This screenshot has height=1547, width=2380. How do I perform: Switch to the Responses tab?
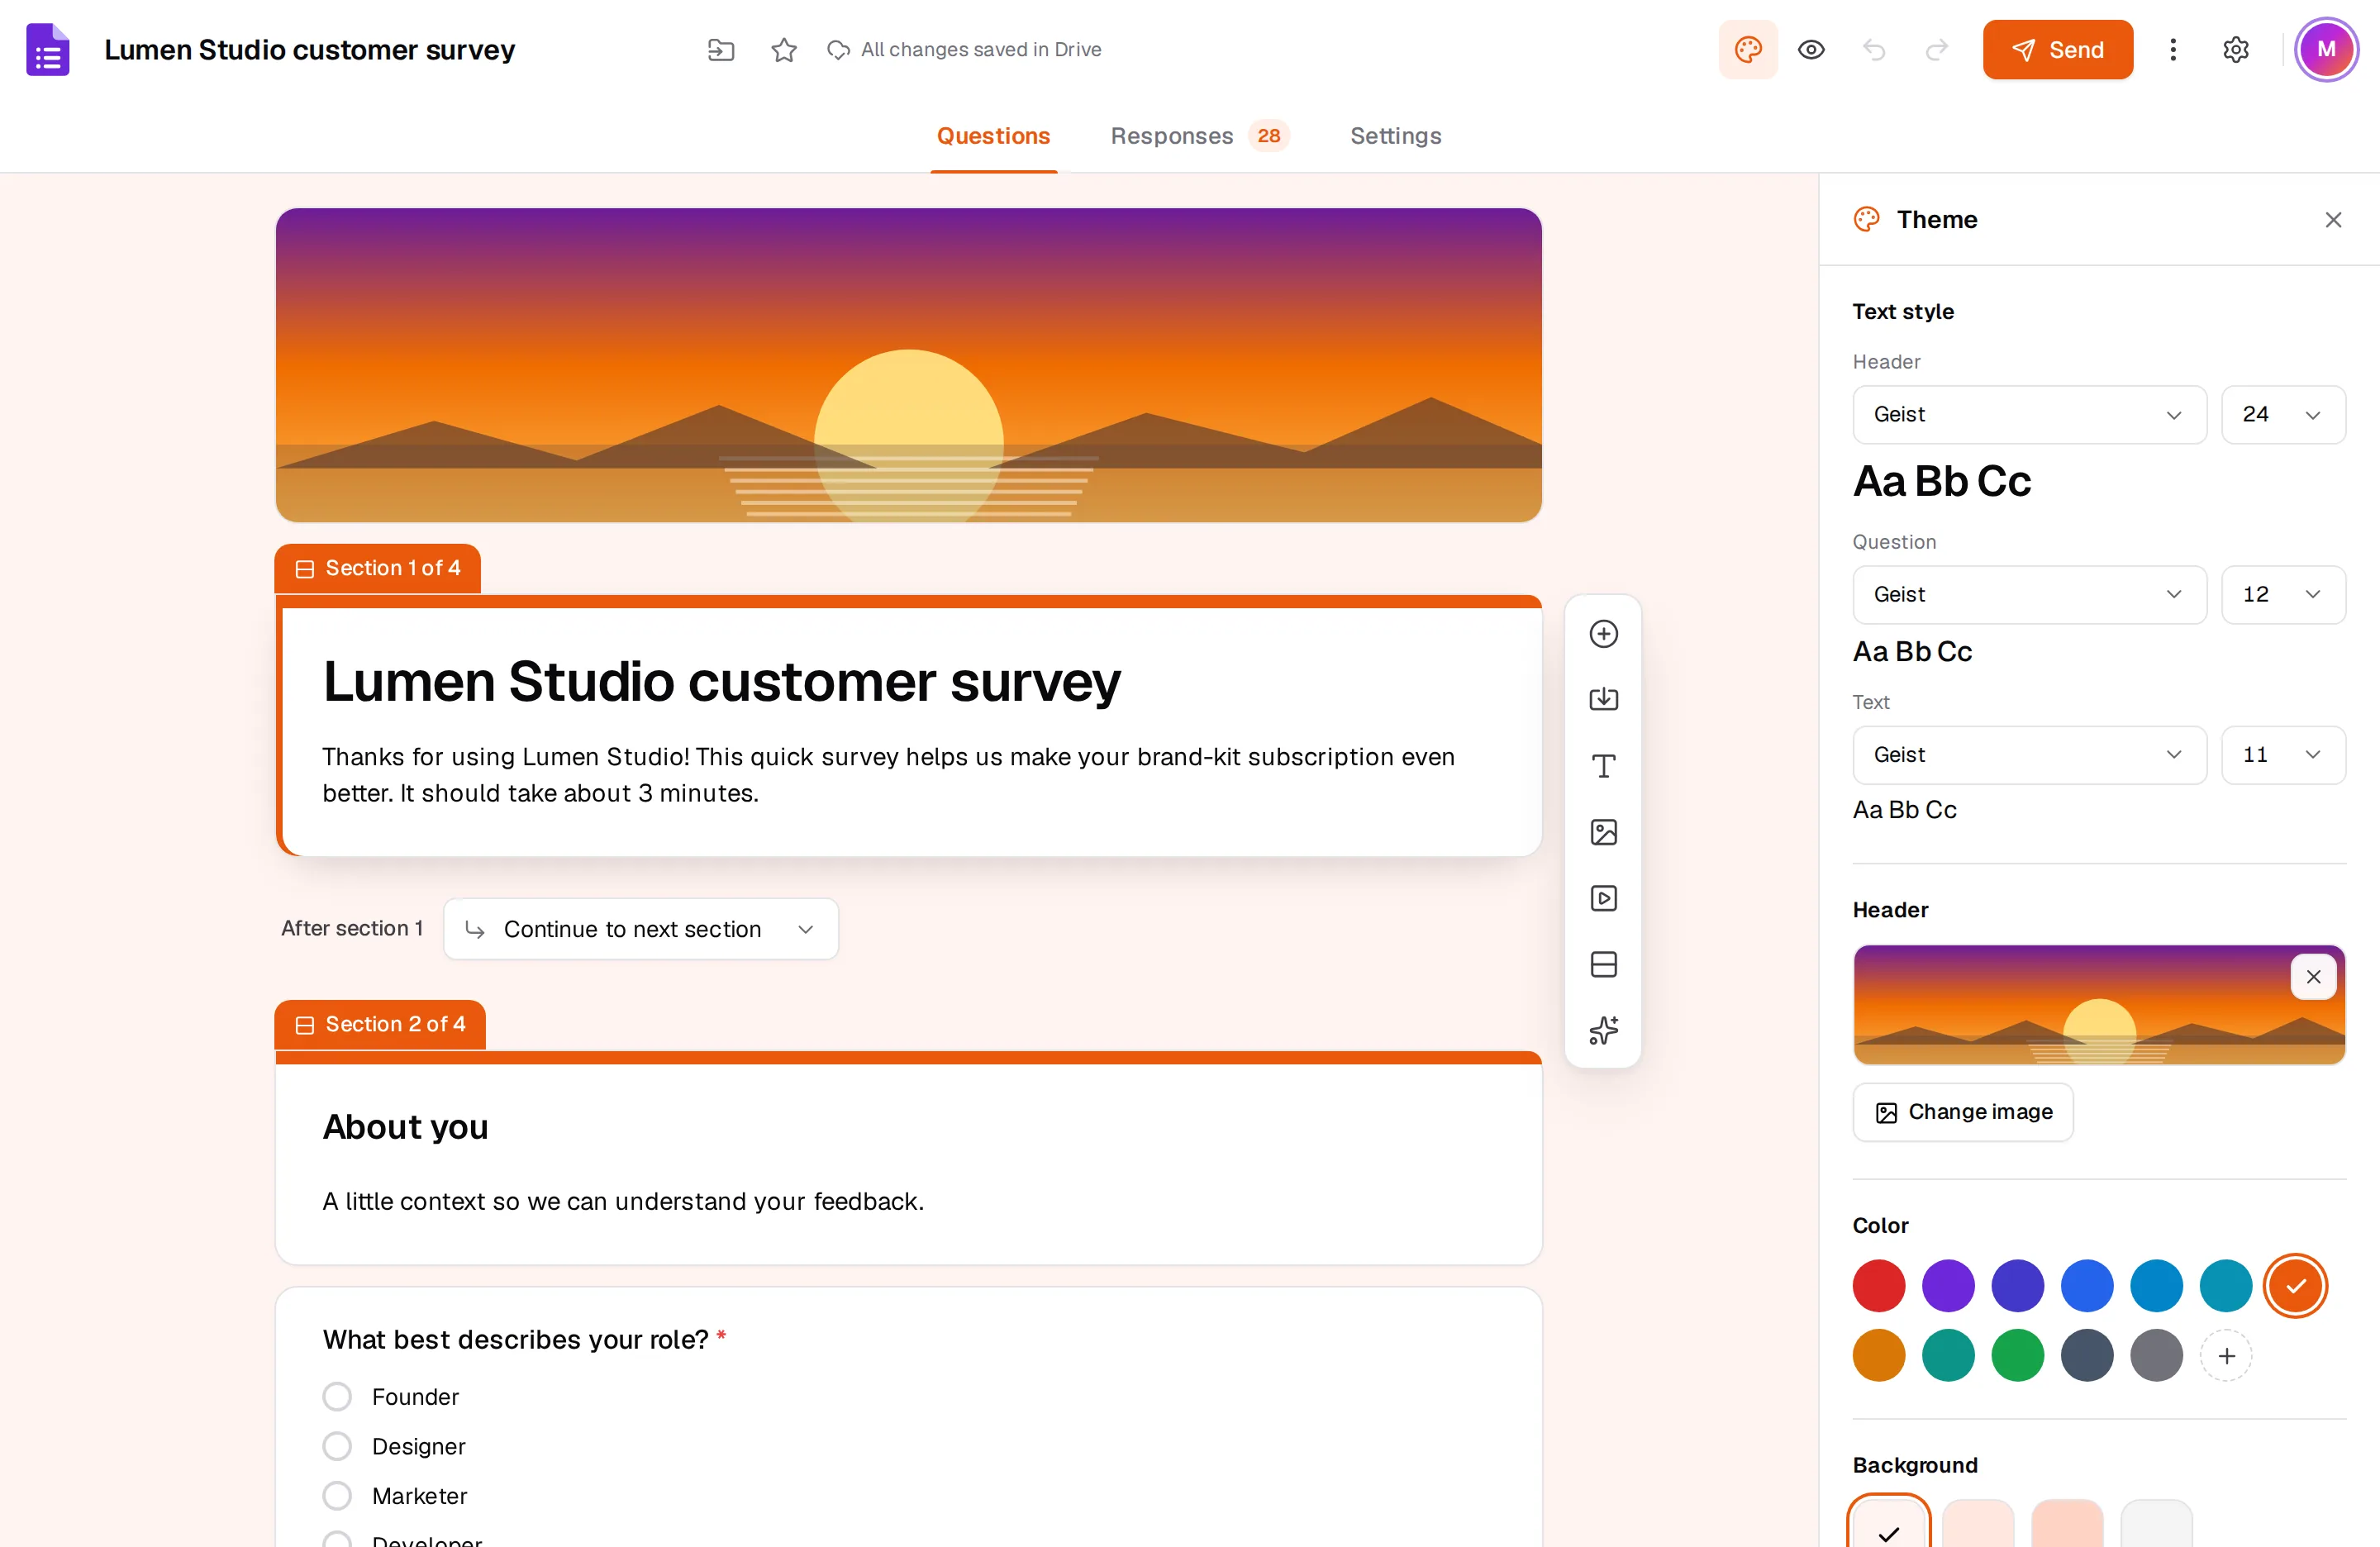click(1199, 136)
